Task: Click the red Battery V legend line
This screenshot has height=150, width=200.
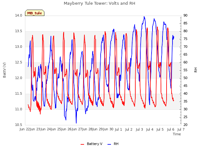Action: [x=82, y=144]
